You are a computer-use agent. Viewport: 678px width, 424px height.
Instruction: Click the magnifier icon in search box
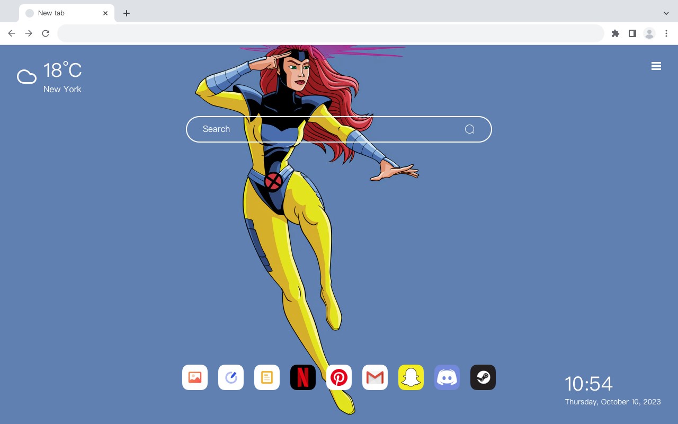pos(469,129)
